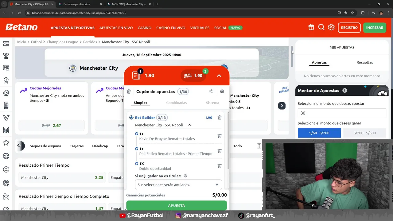This screenshot has height=221, width=393.
Task: Select the Tarjetas market tab
Action: coord(77,146)
